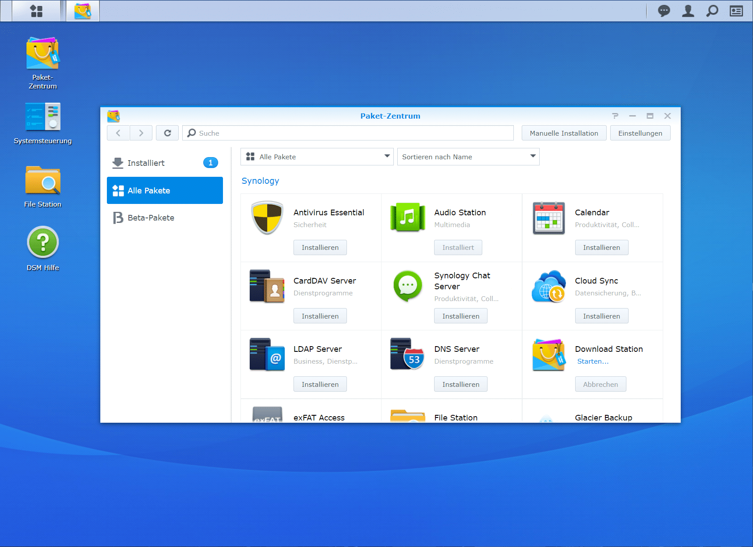Click the refresh button in Paket-Zentrum
This screenshot has height=547, width=753.
[x=167, y=133]
